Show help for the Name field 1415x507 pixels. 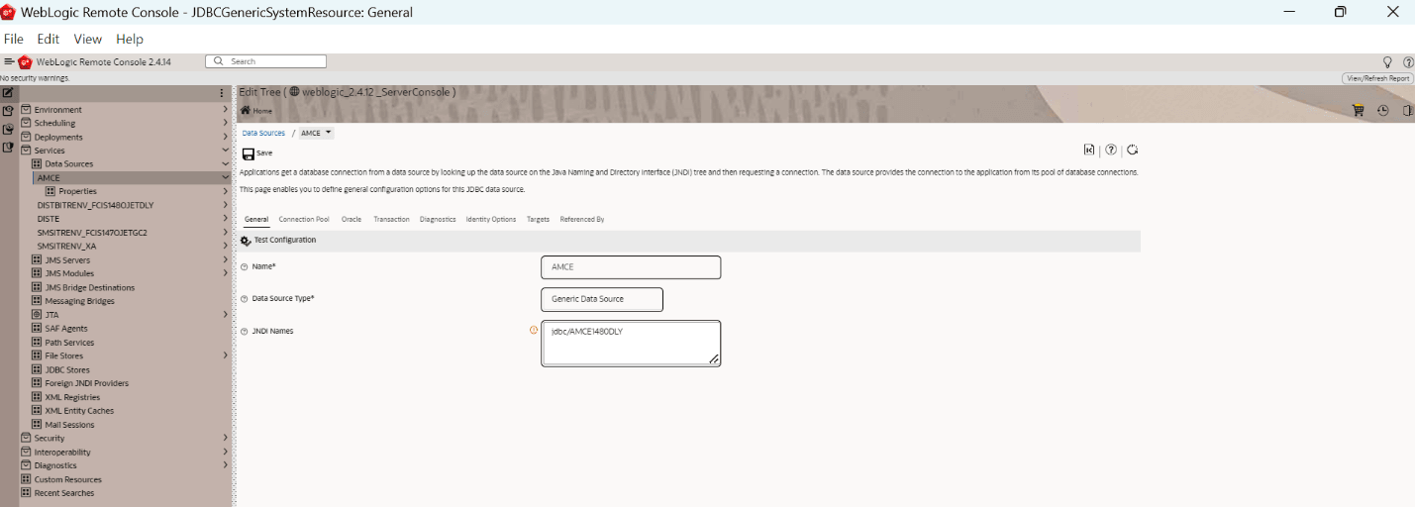click(245, 267)
